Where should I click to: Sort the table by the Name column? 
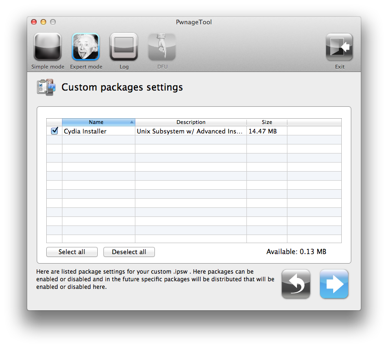99,122
